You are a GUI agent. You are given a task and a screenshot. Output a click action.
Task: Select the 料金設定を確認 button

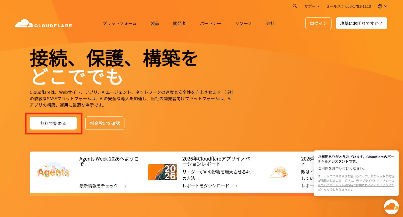coord(105,123)
